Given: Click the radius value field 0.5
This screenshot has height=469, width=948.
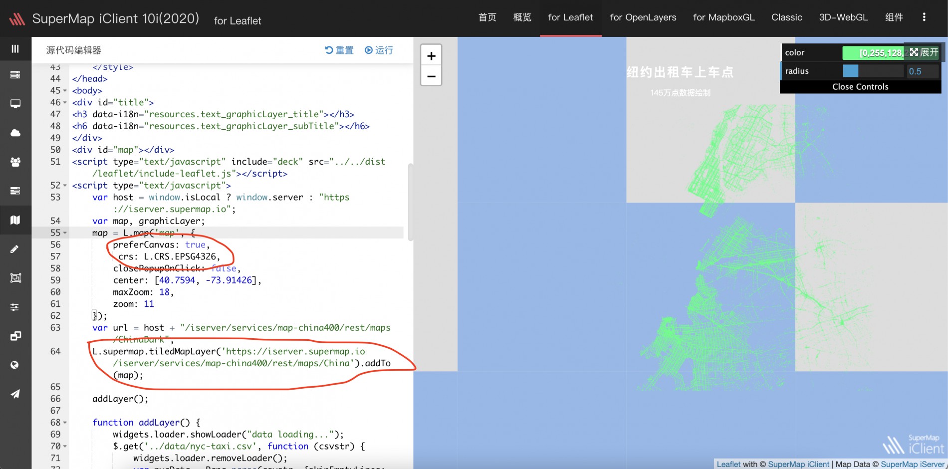Looking at the screenshot, I should (x=923, y=71).
